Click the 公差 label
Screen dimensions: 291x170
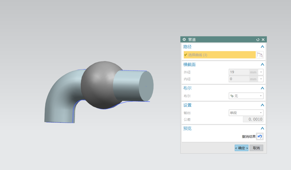point(187,120)
